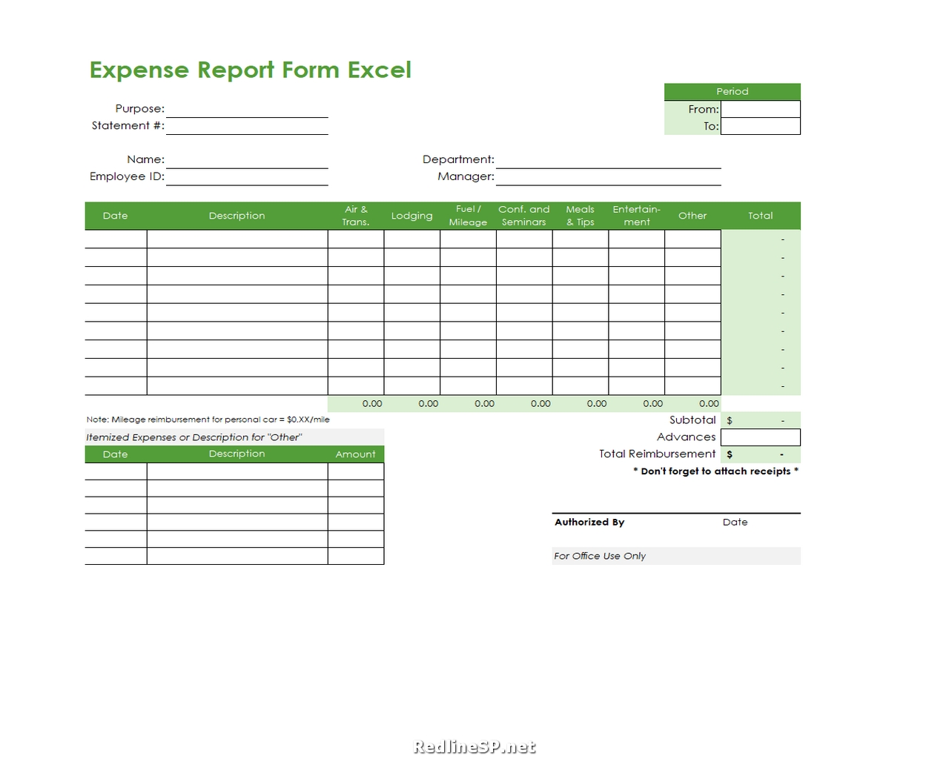This screenshot has width=949, height=759.
Task: Select first row Description cell in itemized table
Action: (237, 471)
